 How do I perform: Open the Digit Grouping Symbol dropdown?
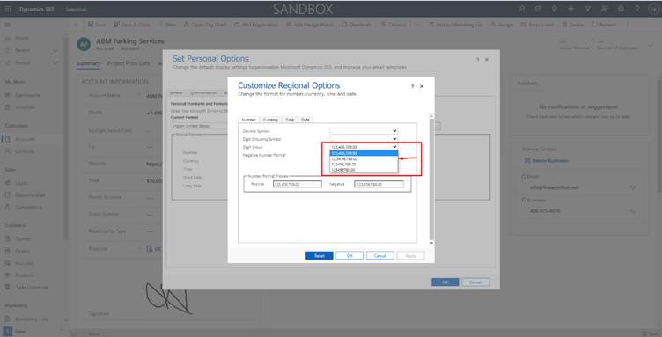tap(364, 139)
